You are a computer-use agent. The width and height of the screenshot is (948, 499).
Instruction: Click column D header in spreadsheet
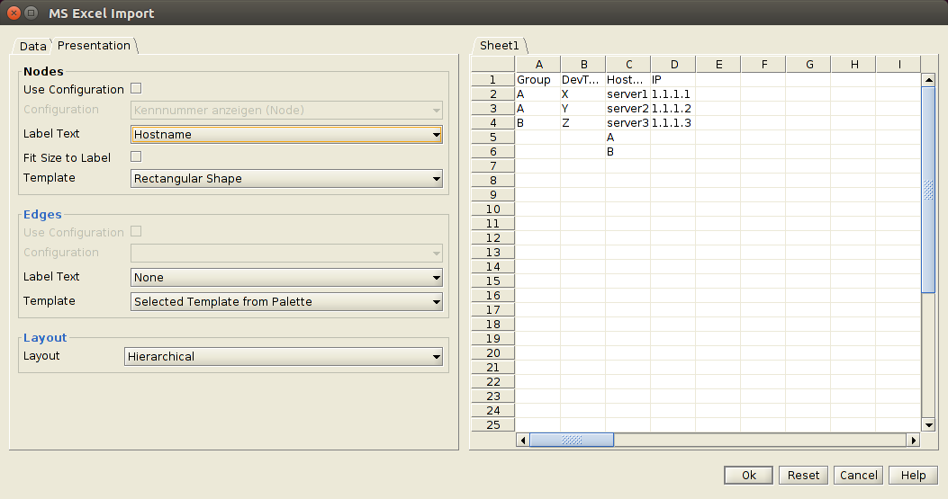click(673, 65)
